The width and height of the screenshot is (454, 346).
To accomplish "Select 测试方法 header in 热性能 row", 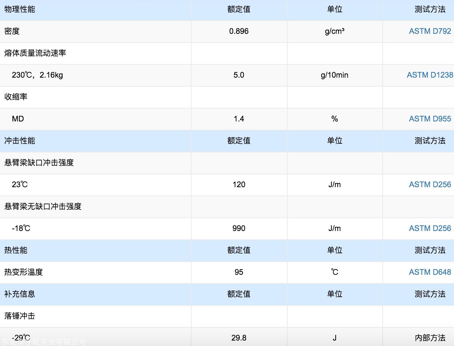I will click(x=430, y=250).
